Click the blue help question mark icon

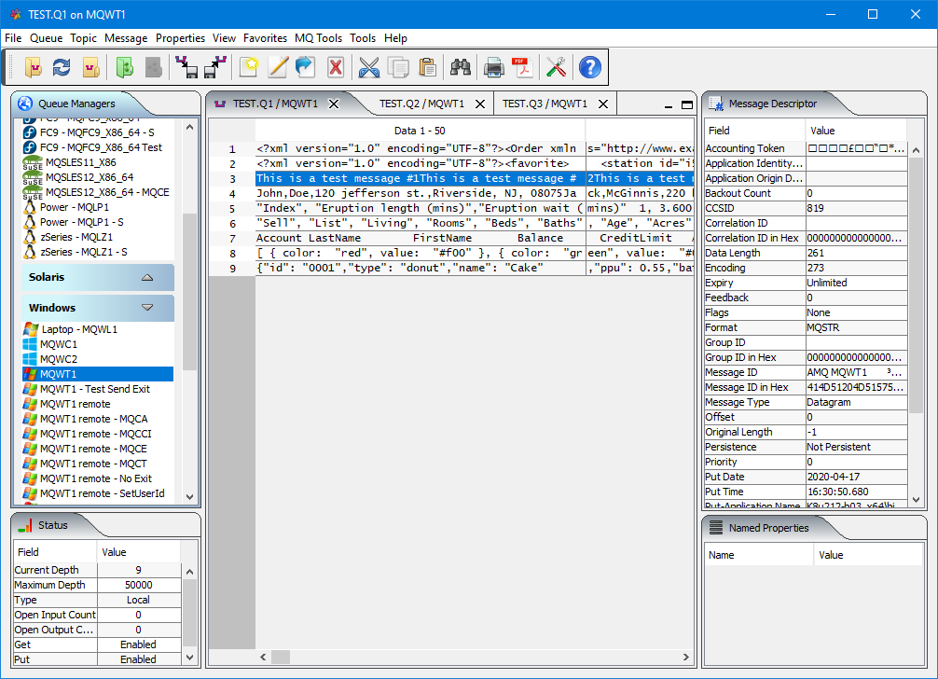590,67
